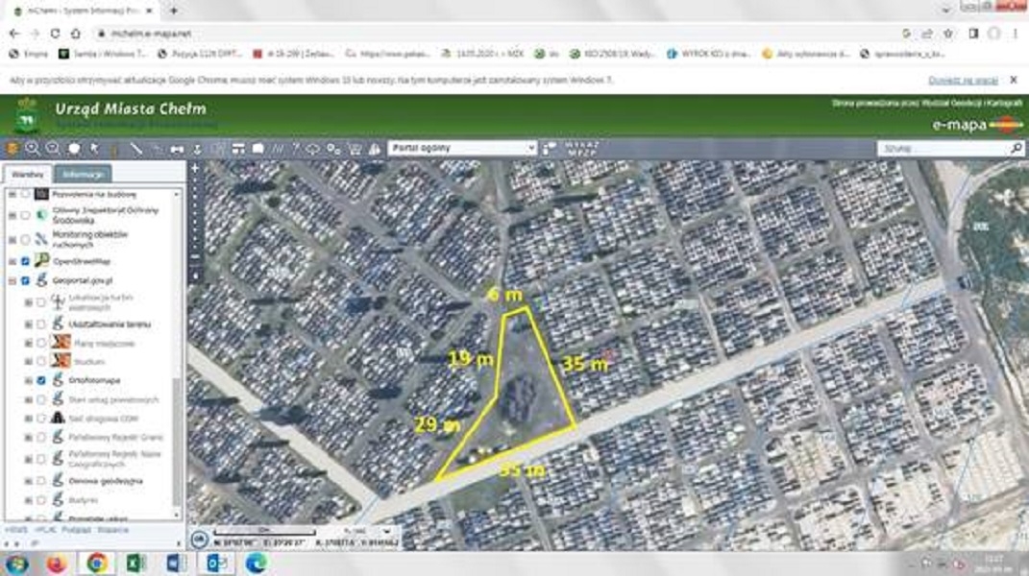Collapse the Geoportal.gov.pl layer group
Image resolution: width=1029 pixels, height=576 pixels.
[12, 281]
